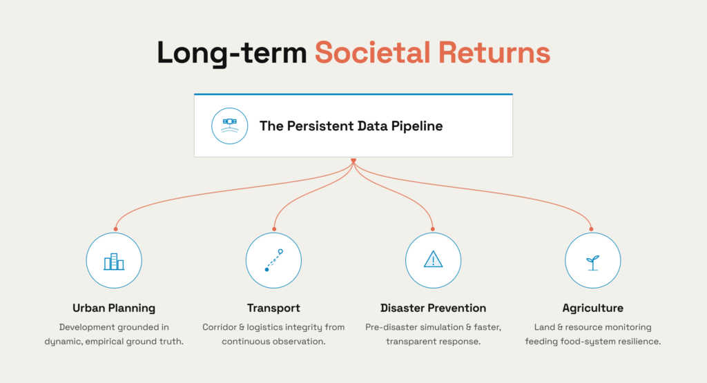Select The Persistent Data Pipeline title text
This screenshot has height=383, width=707.
point(351,126)
